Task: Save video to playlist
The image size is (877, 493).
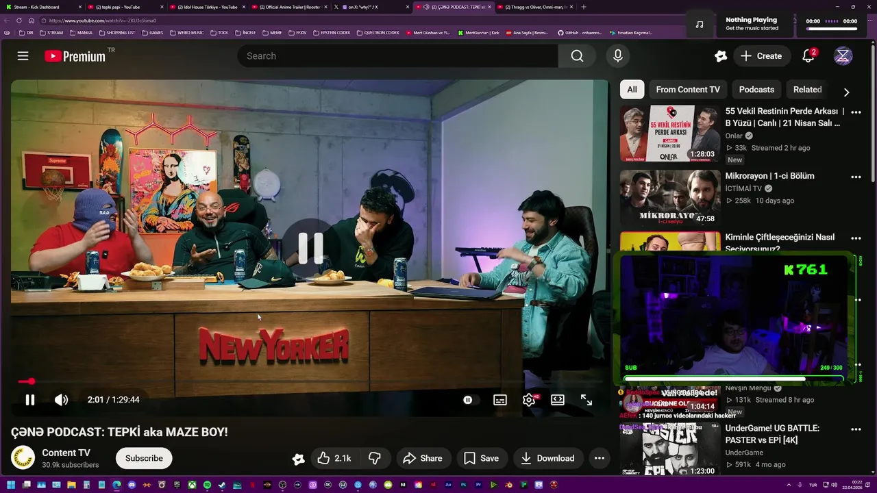Action: tap(481, 458)
